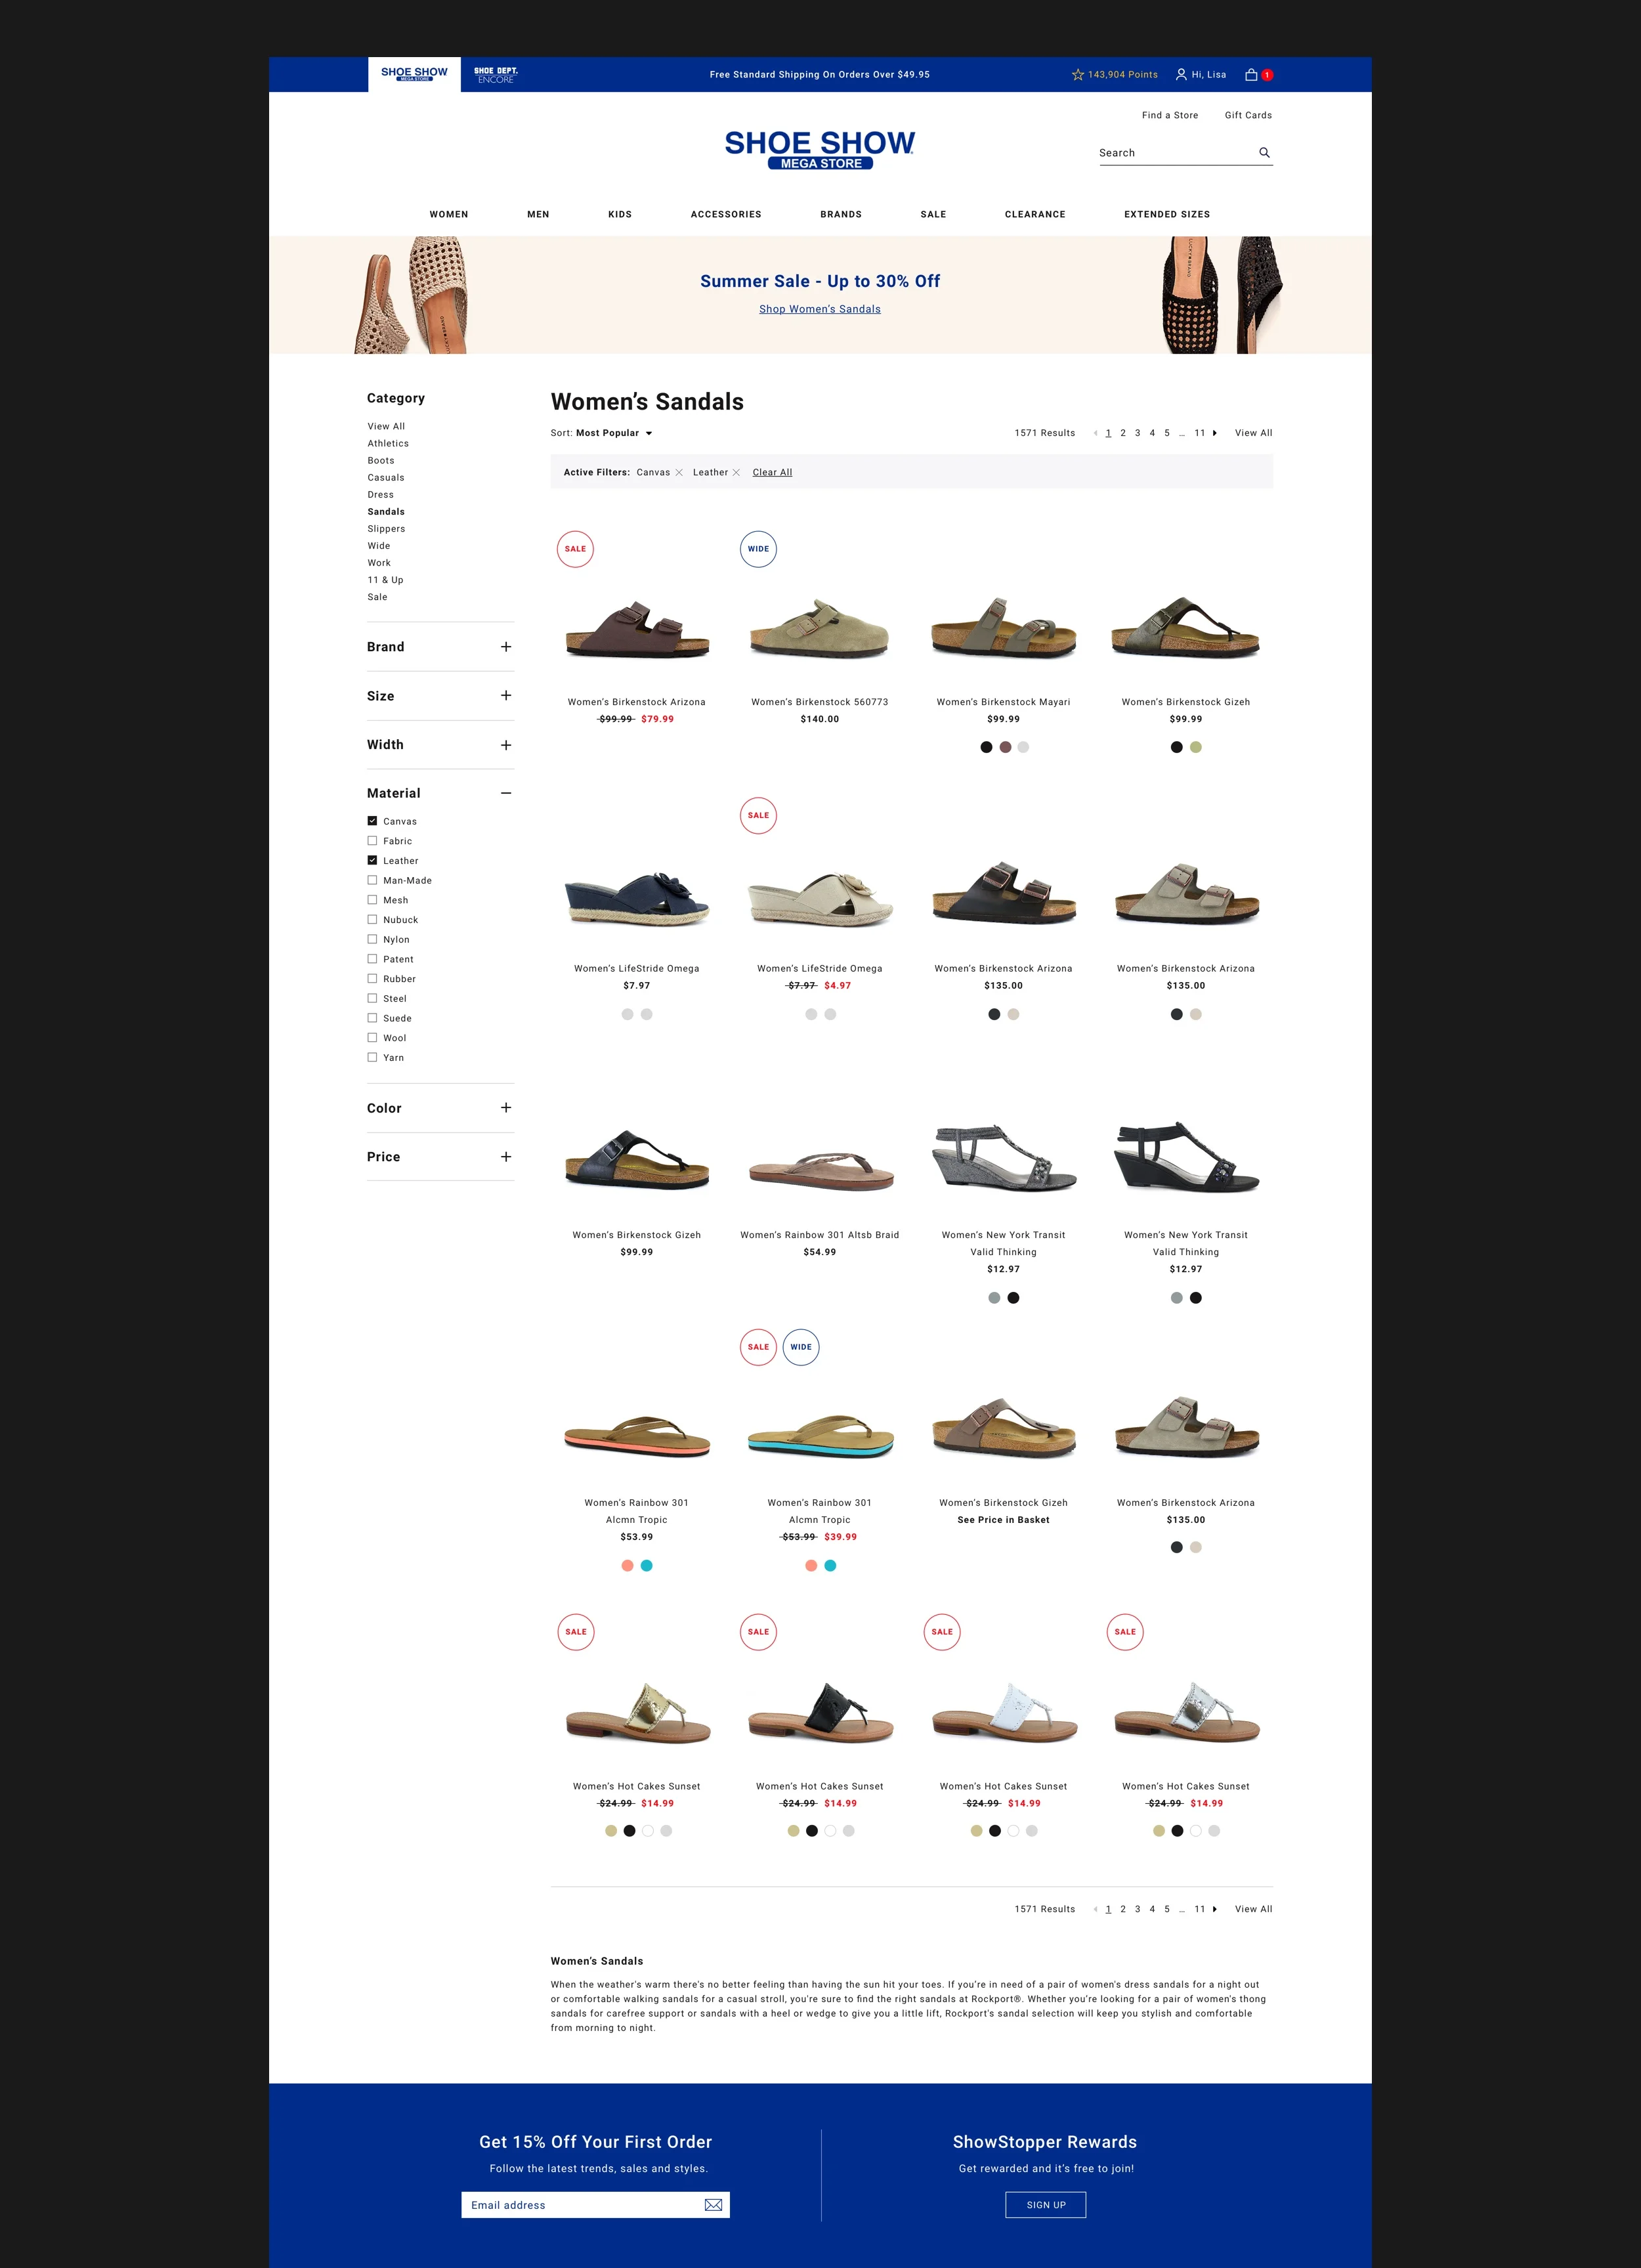Viewport: 1641px width, 2268px height.
Task: Select the green swatch on Birkenstock Gizeh
Action: pos(1196,747)
